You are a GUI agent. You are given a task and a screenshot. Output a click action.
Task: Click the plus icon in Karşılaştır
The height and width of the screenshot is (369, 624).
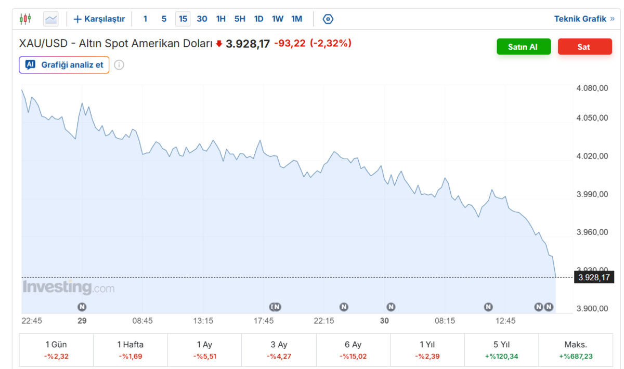[x=78, y=19]
